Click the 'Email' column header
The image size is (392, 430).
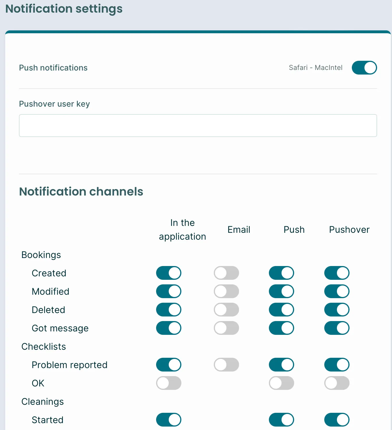pos(239,230)
